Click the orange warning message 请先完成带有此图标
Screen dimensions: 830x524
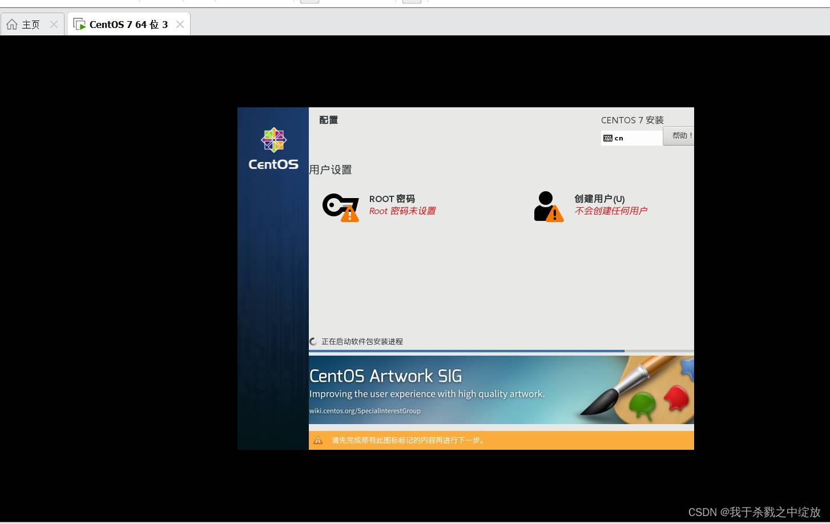(408, 440)
